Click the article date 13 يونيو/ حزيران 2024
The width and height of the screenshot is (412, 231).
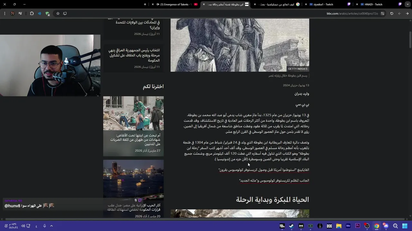click(296, 85)
